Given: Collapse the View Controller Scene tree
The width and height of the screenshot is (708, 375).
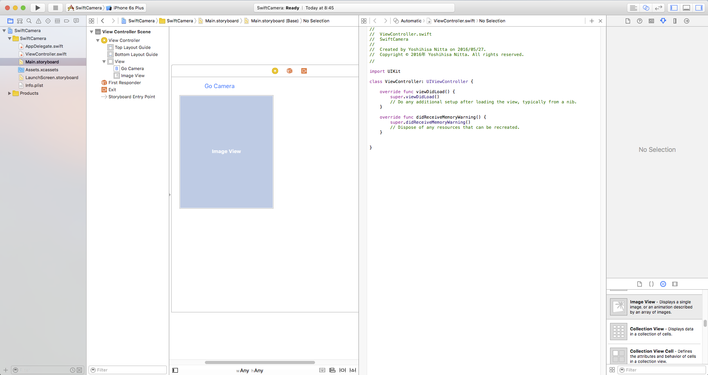Looking at the screenshot, I should [x=92, y=32].
